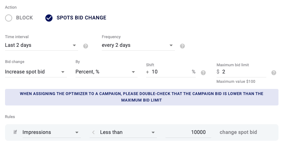Click the 'Rules' section label
The image size is (281, 144).
tap(10, 117)
